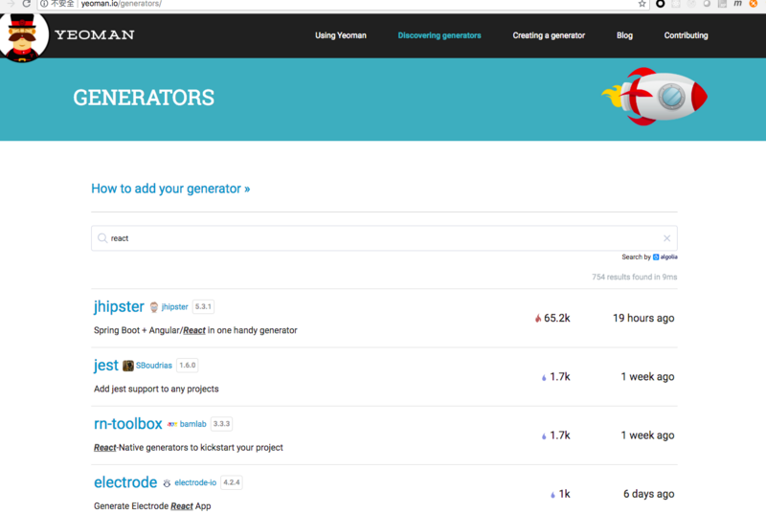Open the Contributing nav link
This screenshot has width=766, height=513.
(686, 35)
